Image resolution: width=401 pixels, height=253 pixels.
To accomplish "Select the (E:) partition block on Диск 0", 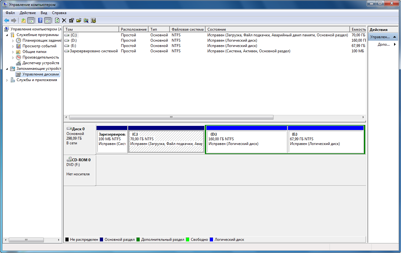I will [x=325, y=139].
